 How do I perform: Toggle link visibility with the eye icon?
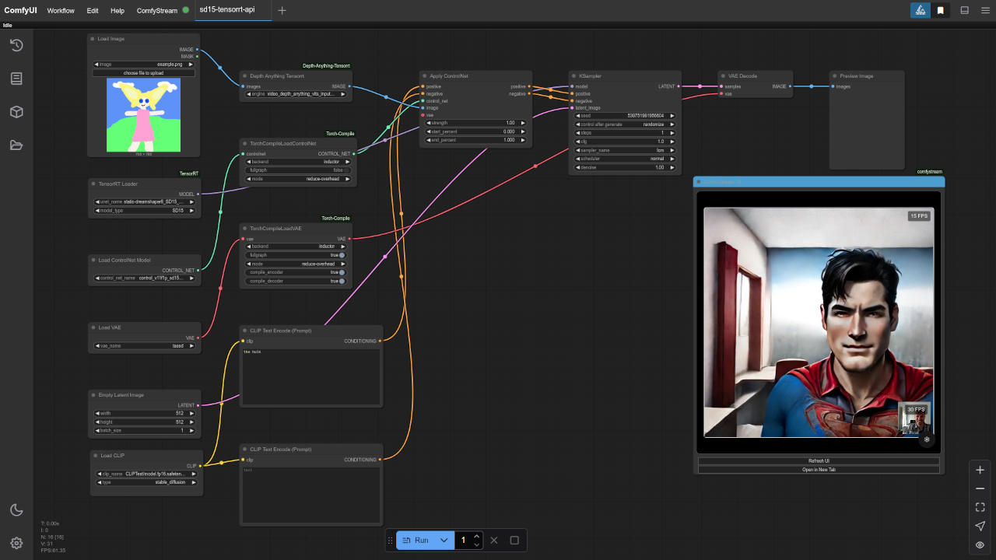[x=980, y=544]
